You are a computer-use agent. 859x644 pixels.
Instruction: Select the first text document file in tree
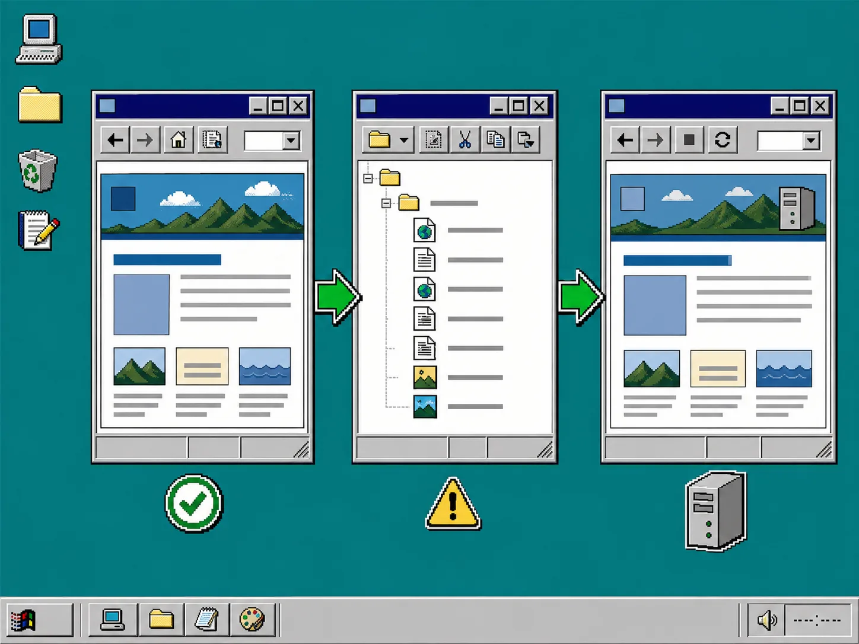tap(425, 260)
